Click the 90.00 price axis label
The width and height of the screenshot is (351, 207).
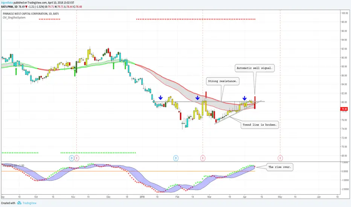coord(345,58)
